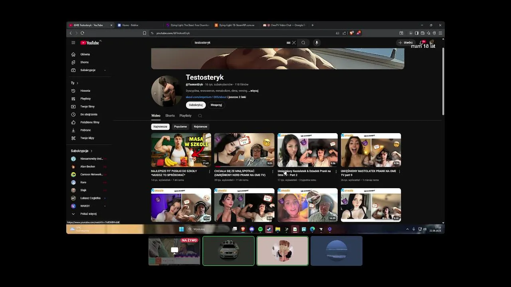Switch to Dying Light The Beast browser tab
The width and height of the screenshot is (511, 287).
coord(188,25)
